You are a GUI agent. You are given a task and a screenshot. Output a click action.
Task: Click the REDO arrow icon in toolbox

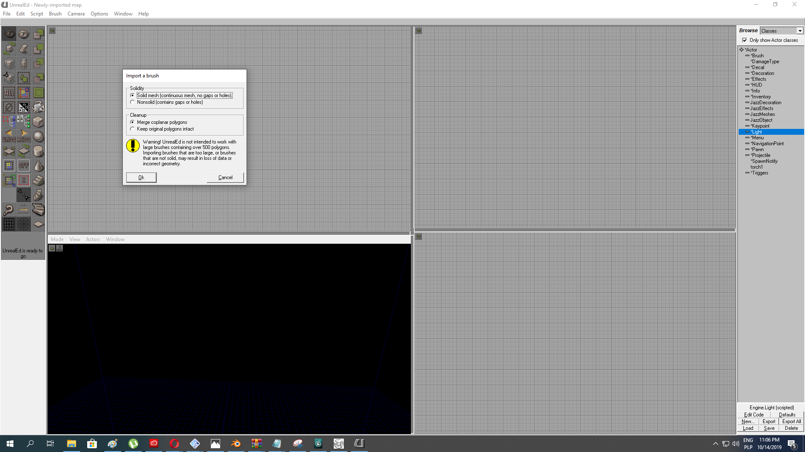[x=23, y=136]
